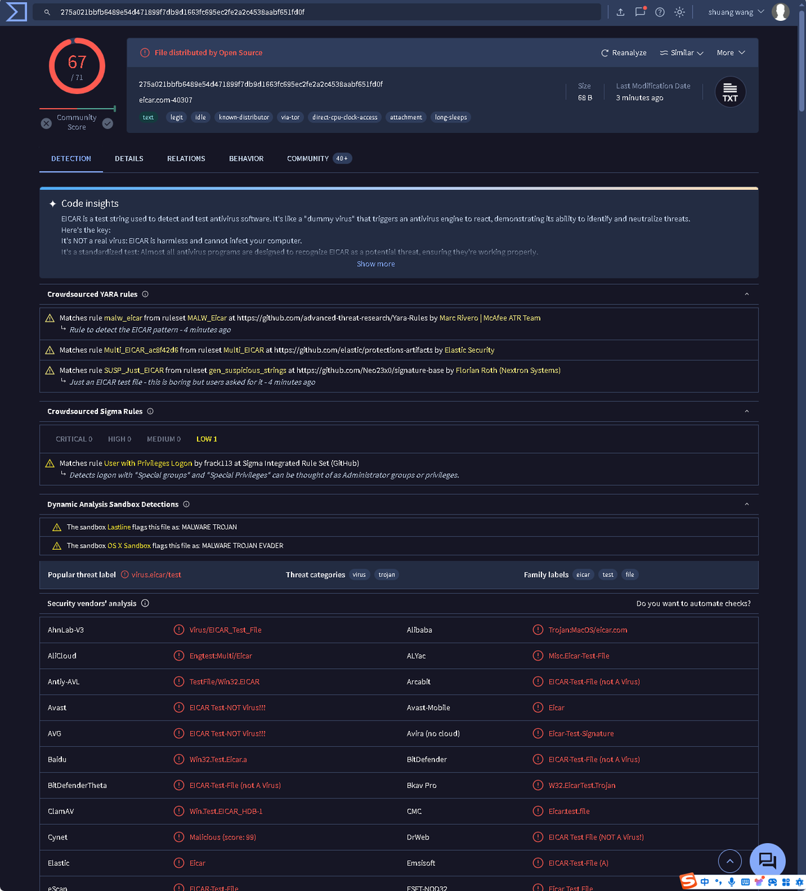This screenshot has height=891, width=806.
Task: Open the user avatar picture
Action: coord(780,12)
